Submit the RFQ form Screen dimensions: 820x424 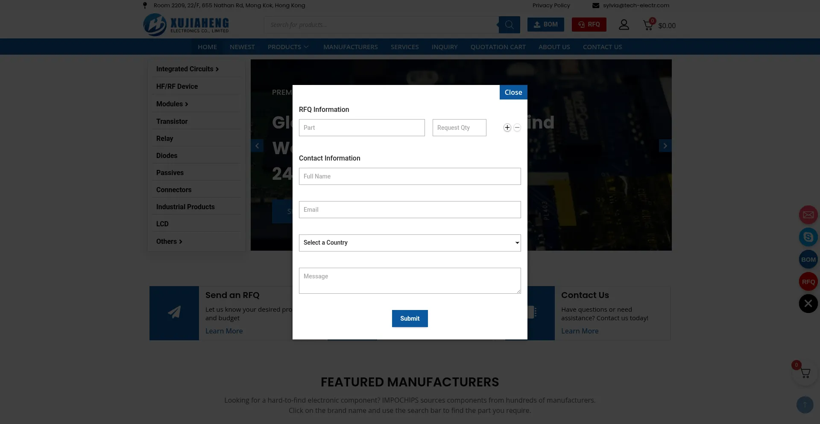click(x=410, y=319)
